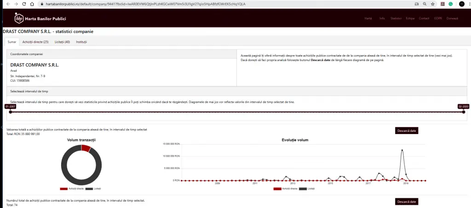Click the Harta Banilor Publici logo
Viewport: 471px width, 208px height.
coord(40,18)
